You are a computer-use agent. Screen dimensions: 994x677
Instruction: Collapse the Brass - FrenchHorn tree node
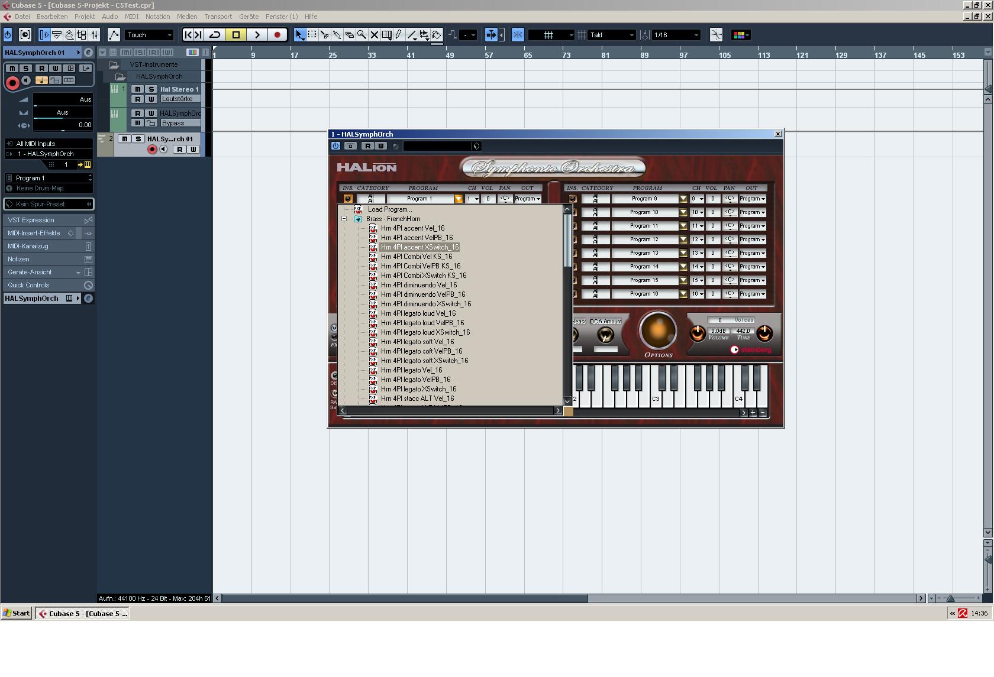pos(344,219)
